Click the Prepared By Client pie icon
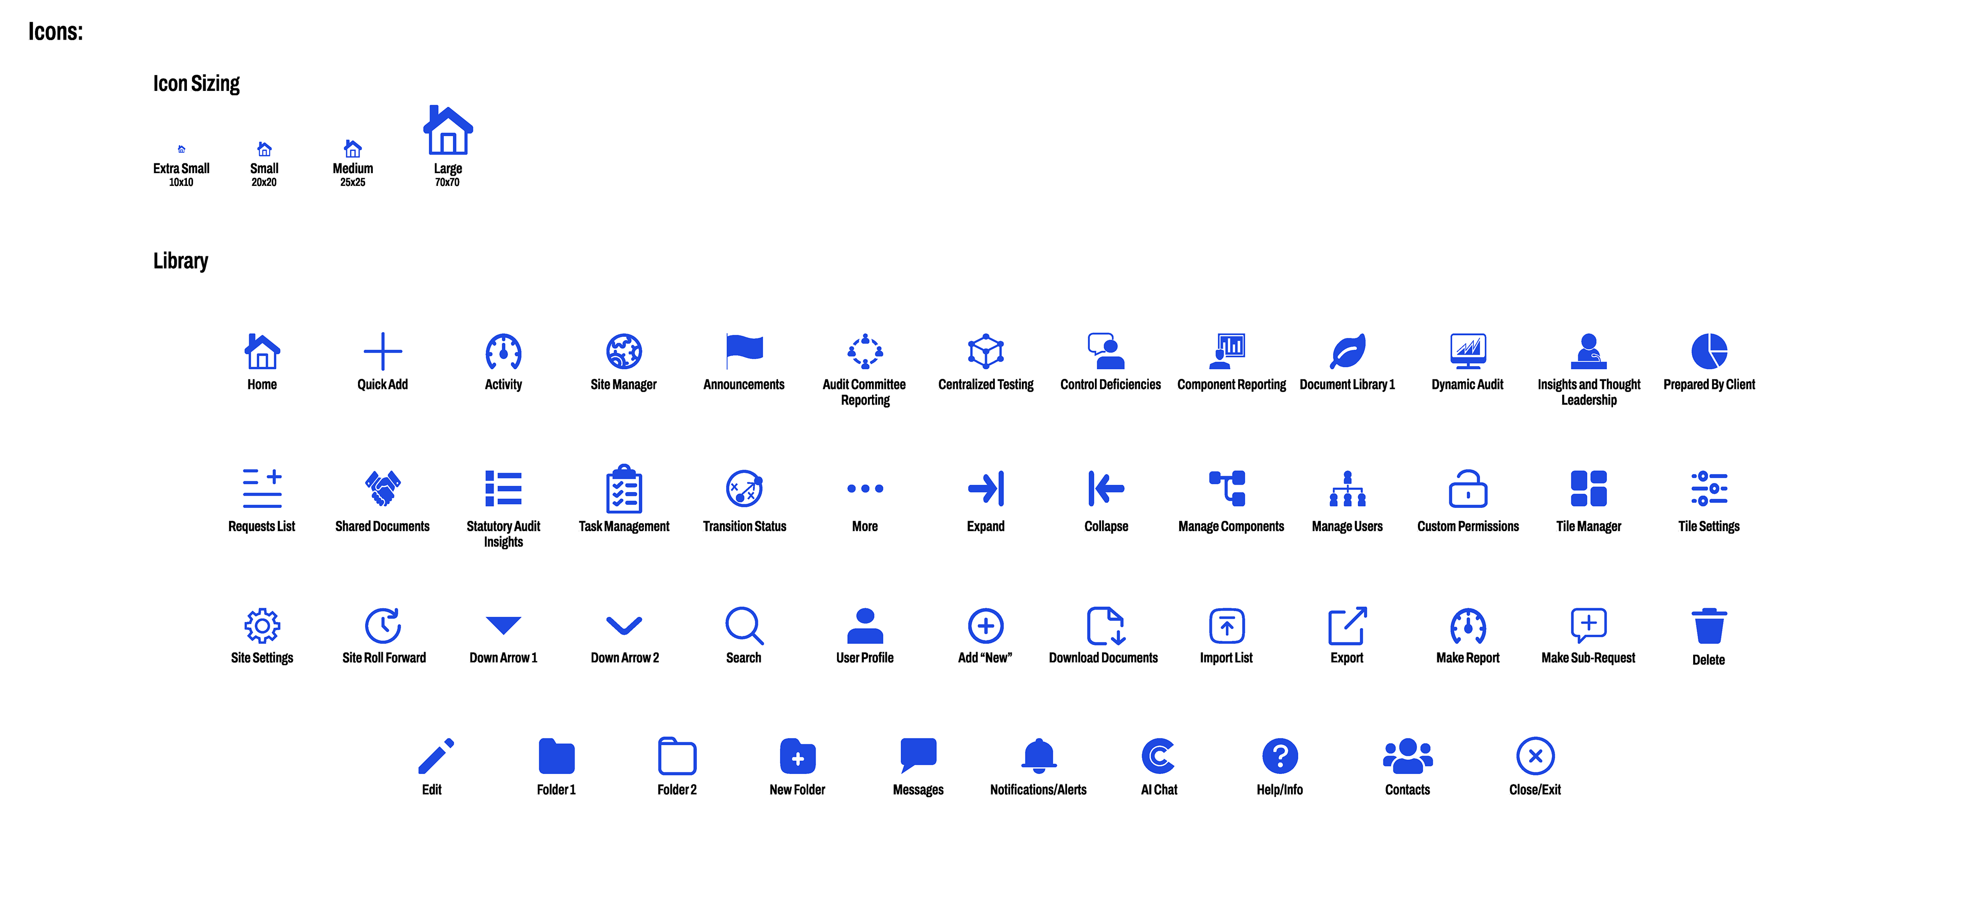Screen dimensions: 1972x908 (x=1710, y=351)
